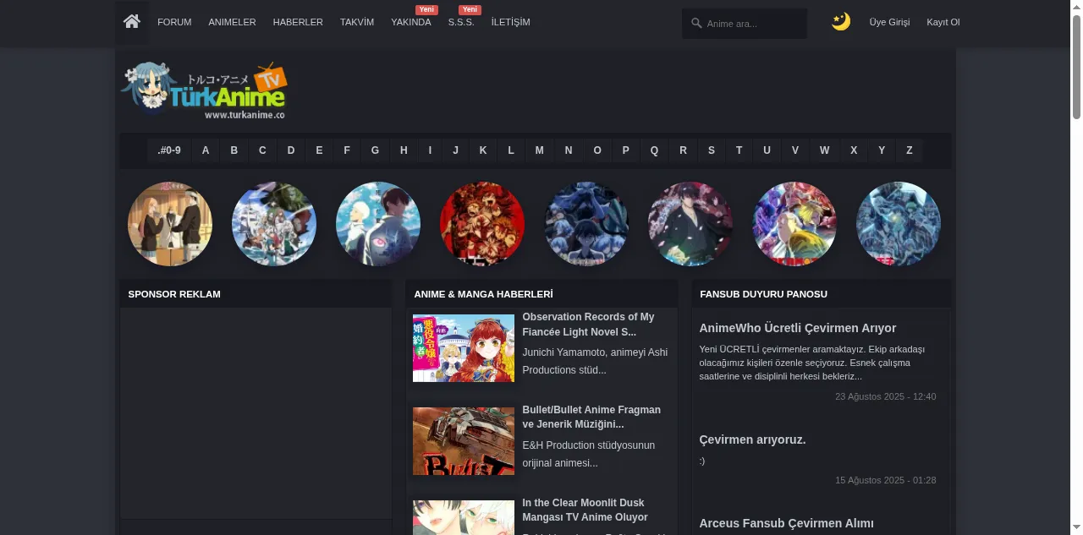Open the YAKINDA menu item
Screen dimensions: 1083x535
tap(411, 22)
